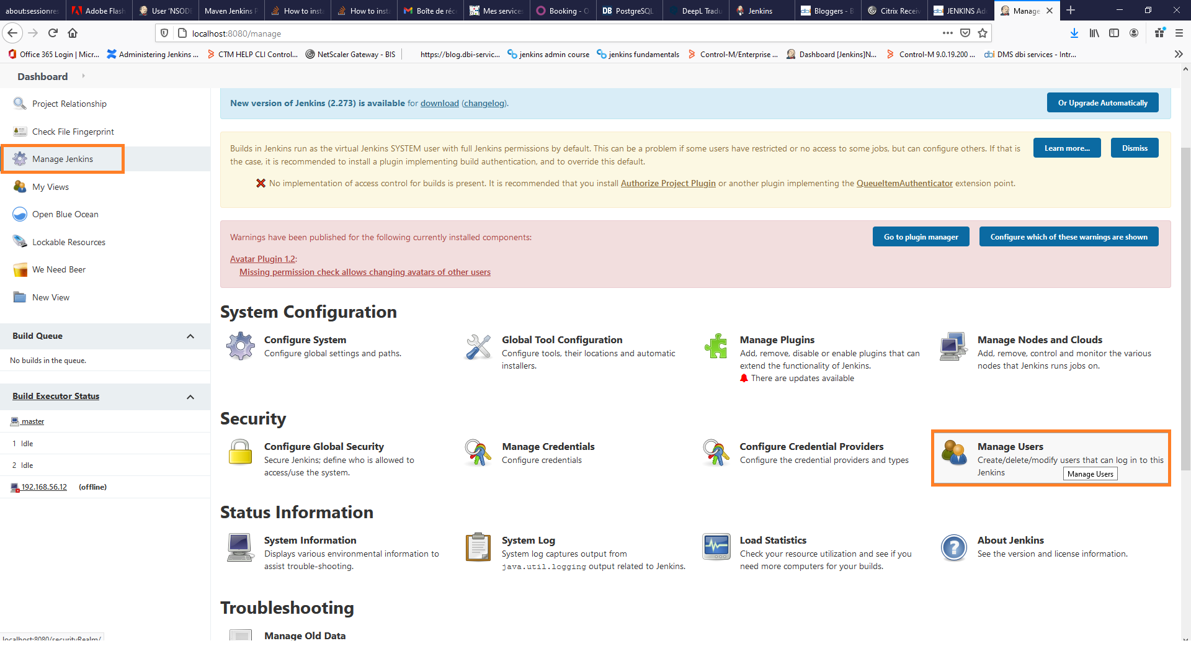Click the Manage Credentials keys icon
The image size is (1191, 669).
(x=478, y=452)
